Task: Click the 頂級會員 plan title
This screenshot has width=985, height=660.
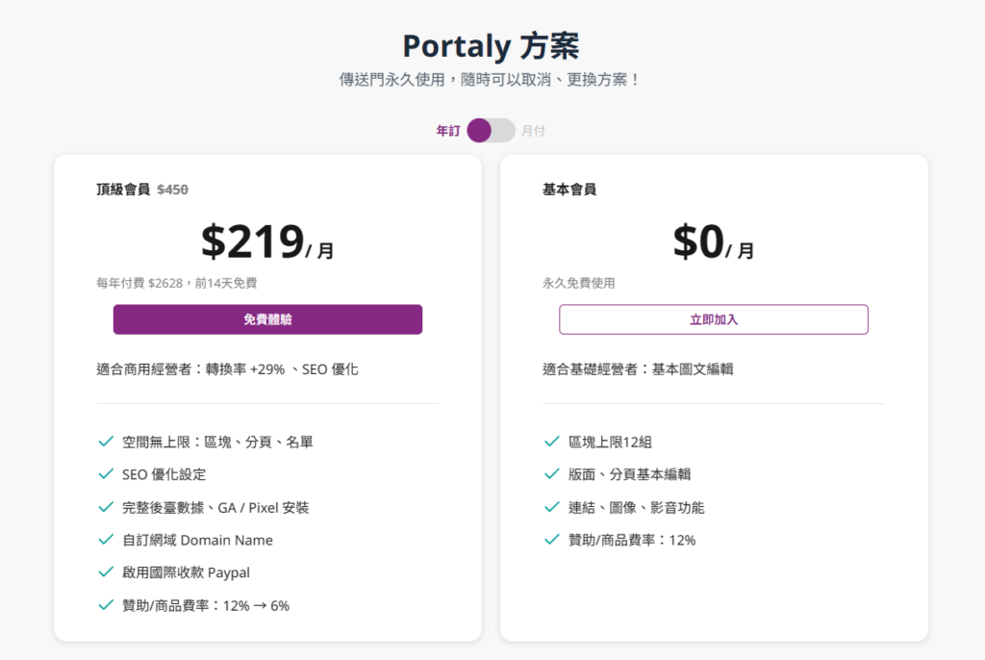Action: pyautogui.click(x=123, y=190)
